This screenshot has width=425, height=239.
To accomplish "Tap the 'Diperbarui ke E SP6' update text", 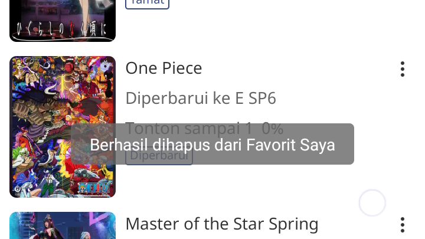I will tap(201, 98).
